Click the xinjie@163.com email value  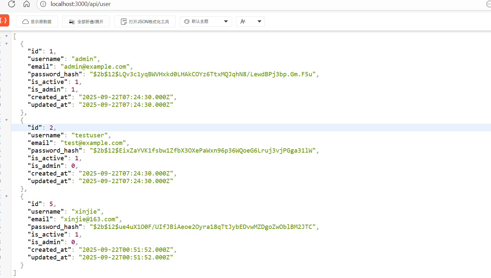pyautogui.click(x=90, y=219)
